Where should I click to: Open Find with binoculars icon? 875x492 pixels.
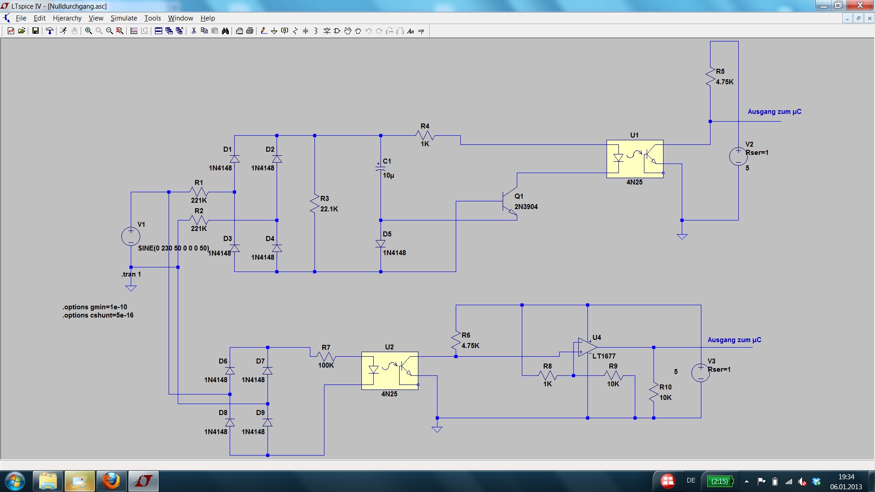[225, 31]
